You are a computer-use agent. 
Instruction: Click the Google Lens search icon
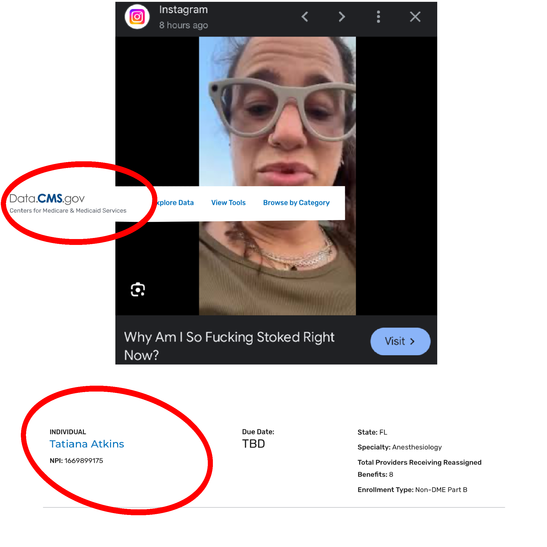[x=138, y=290]
